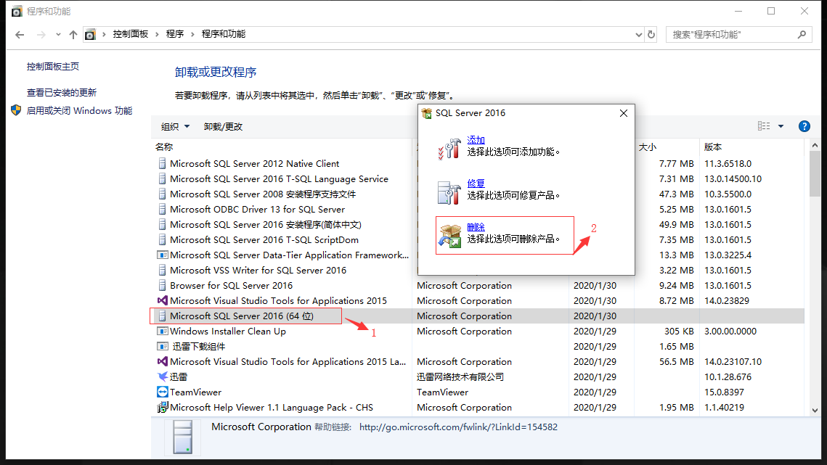Click the address bar control panel icon
Screen dimensions: 827x465
[90, 34]
